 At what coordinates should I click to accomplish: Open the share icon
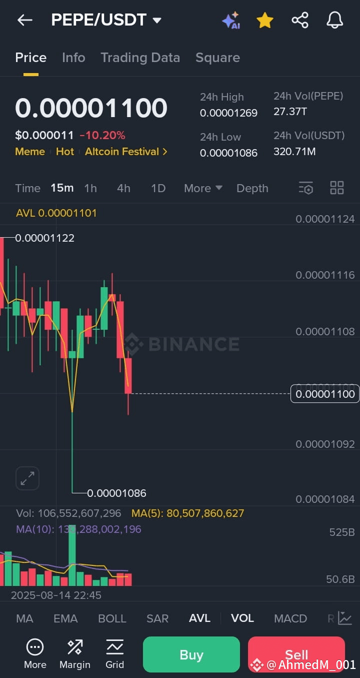click(x=300, y=21)
